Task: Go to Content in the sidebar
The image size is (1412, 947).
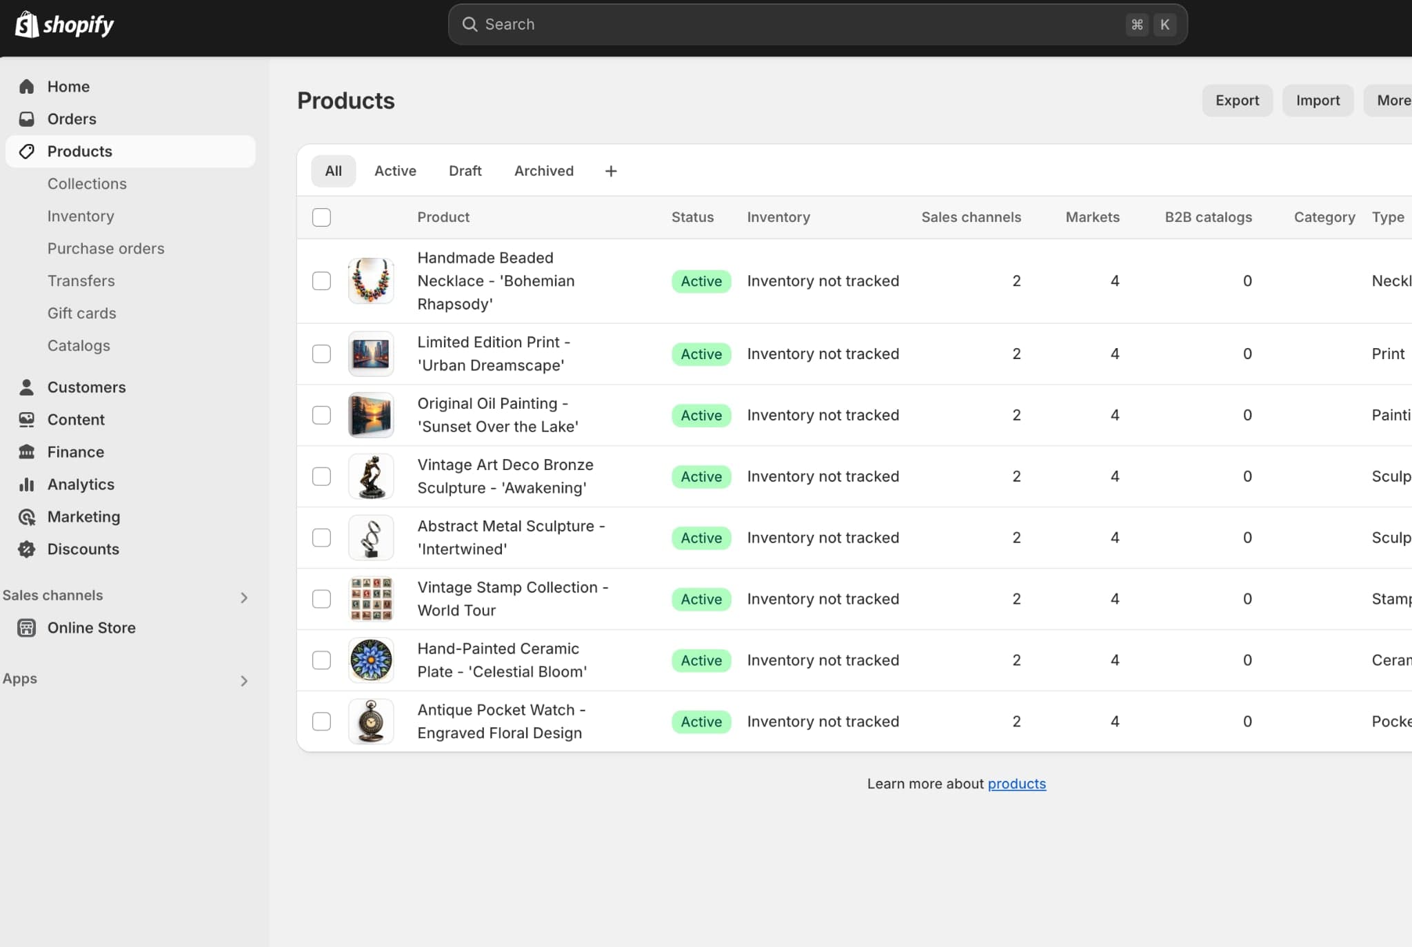Action: tap(76, 419)
